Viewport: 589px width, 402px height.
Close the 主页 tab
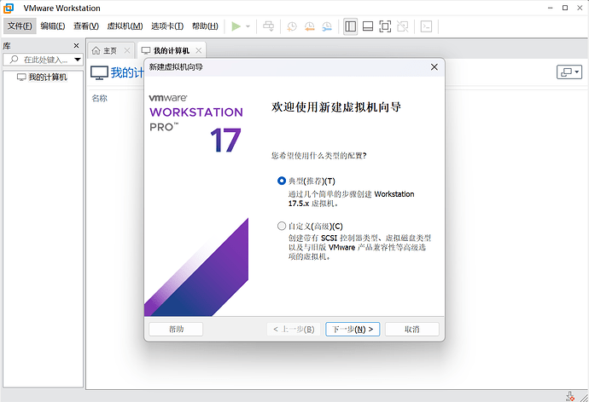pos(127,50)
